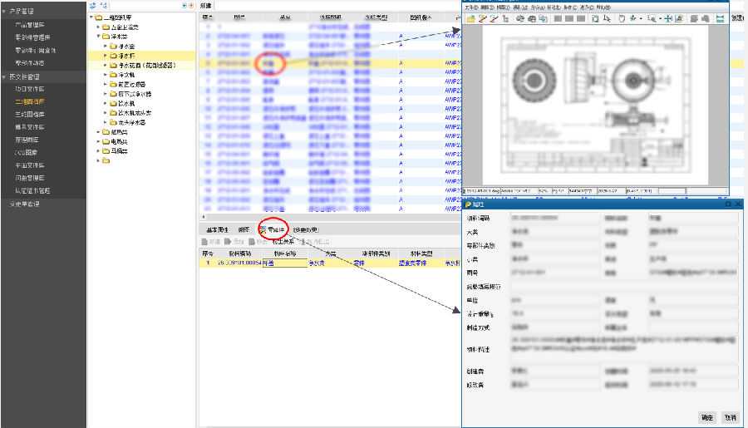
Task: Click the 取消 button in properties dialog
Action: pyautogui.click(x=729, y=417)
